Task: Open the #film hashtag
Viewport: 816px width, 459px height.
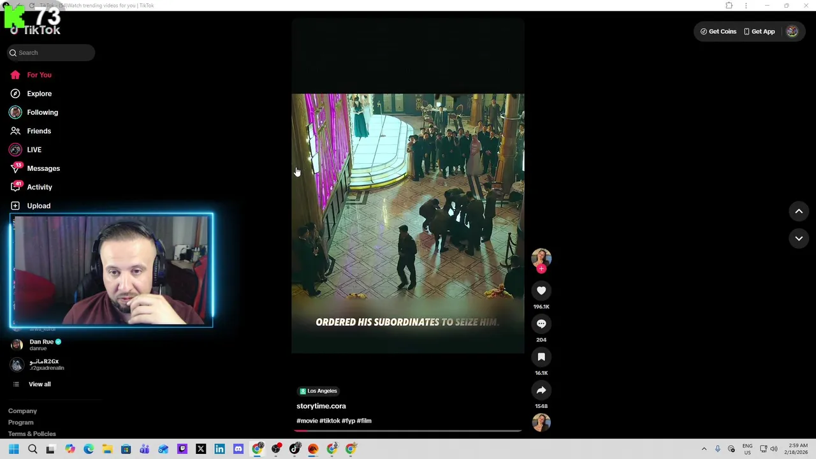Action: pyautogui.click(x=364, y=421)
